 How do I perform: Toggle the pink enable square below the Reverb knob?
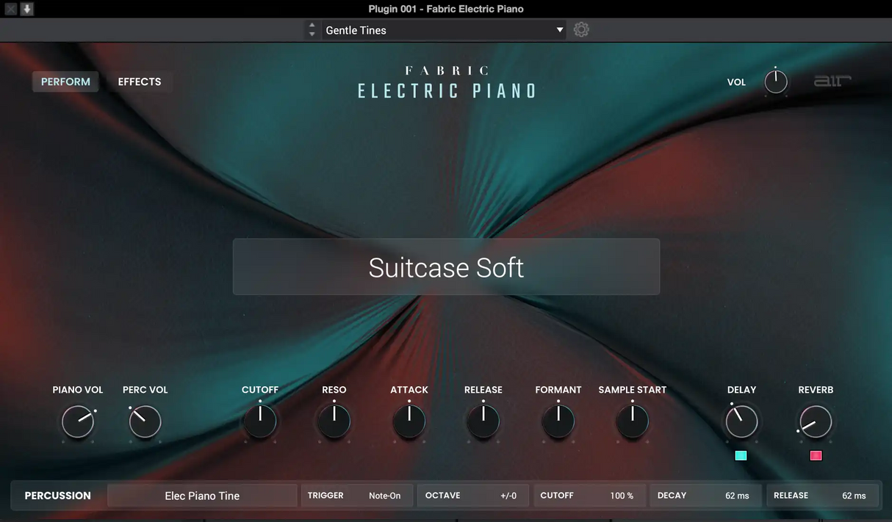(x=816, y=455)
